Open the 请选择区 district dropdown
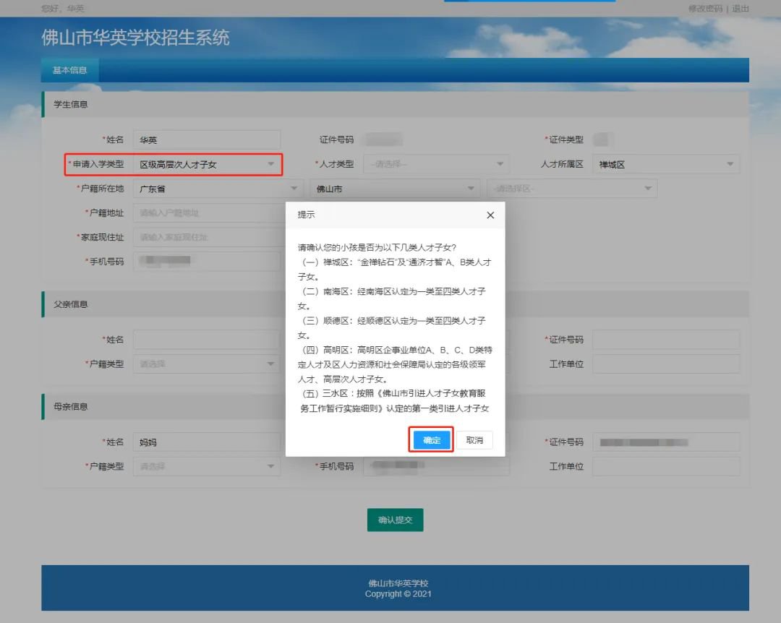 [572, 189]
